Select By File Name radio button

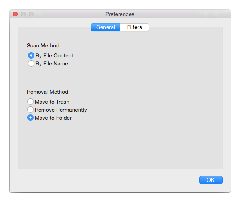coord(31,63)
